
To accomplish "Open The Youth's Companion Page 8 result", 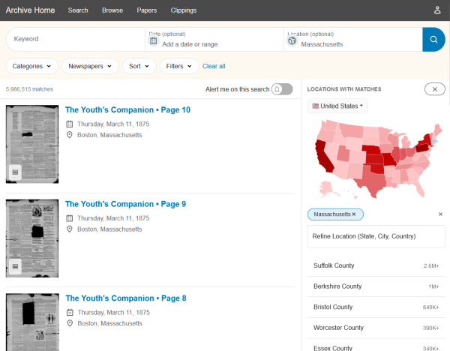I will (126, 298).
